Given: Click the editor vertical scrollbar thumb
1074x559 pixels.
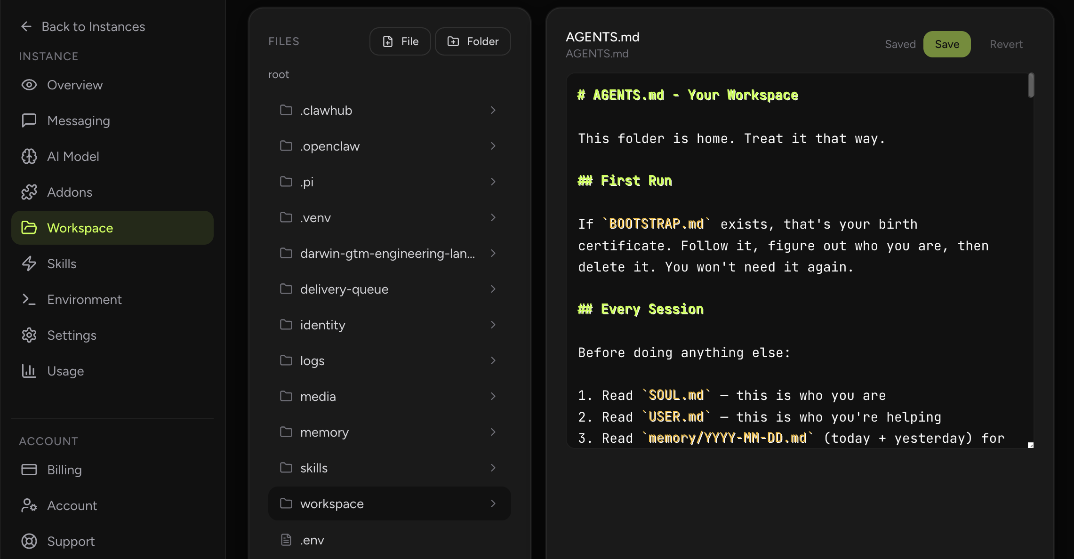Looking at the screenshot, I should (x=1031, y=85).
